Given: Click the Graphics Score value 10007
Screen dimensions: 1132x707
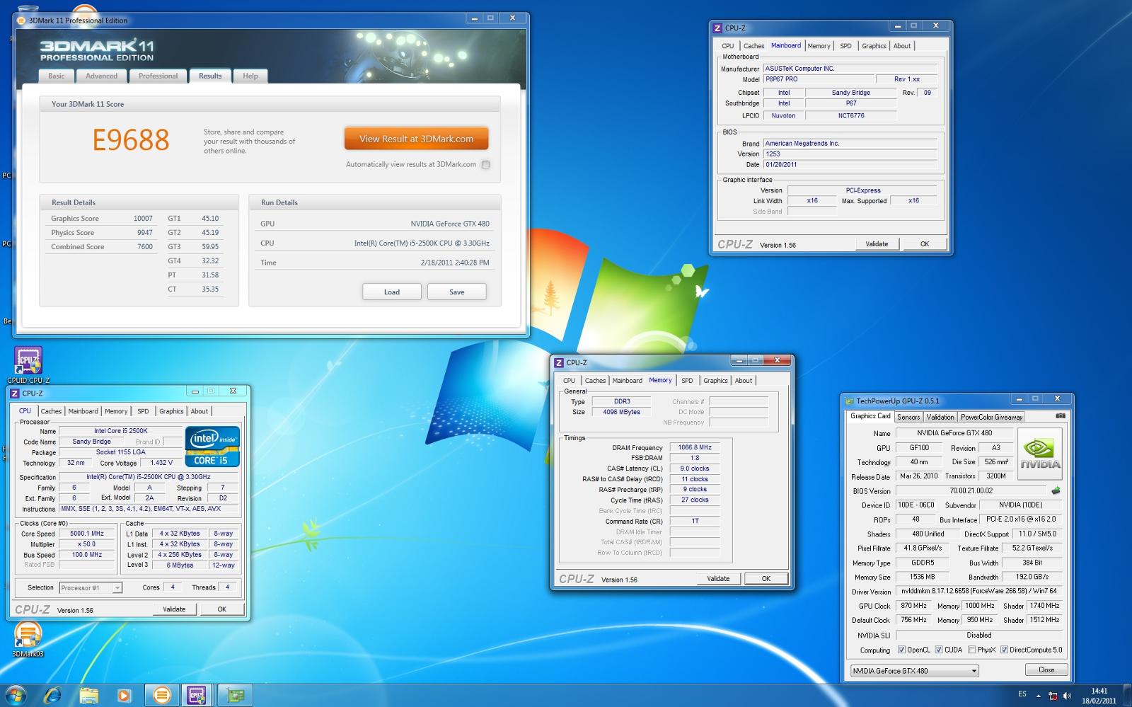Looking at the screenshot, I should [x=143, y=219].
